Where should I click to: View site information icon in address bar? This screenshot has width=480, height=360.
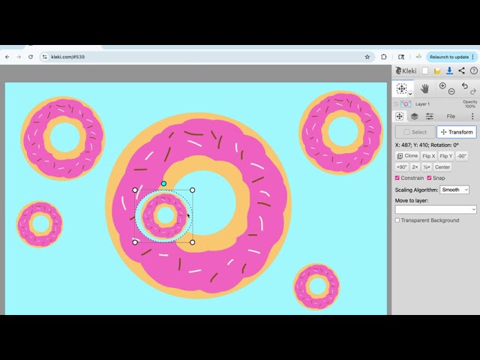click(45, 57)
